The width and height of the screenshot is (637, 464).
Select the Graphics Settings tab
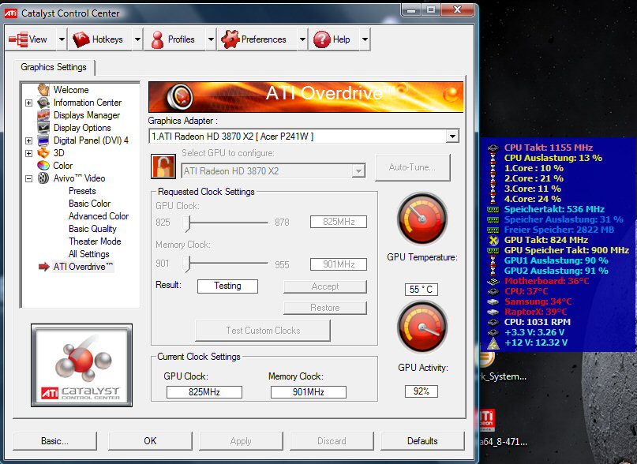[54, 67]
